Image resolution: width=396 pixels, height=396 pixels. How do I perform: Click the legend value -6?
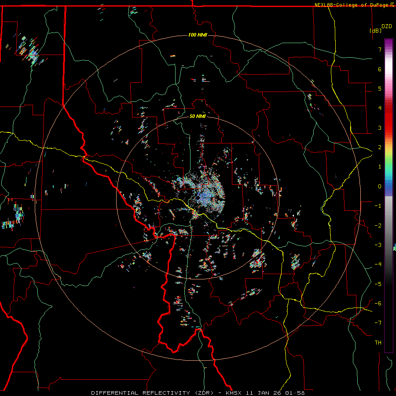click(378, 304)
